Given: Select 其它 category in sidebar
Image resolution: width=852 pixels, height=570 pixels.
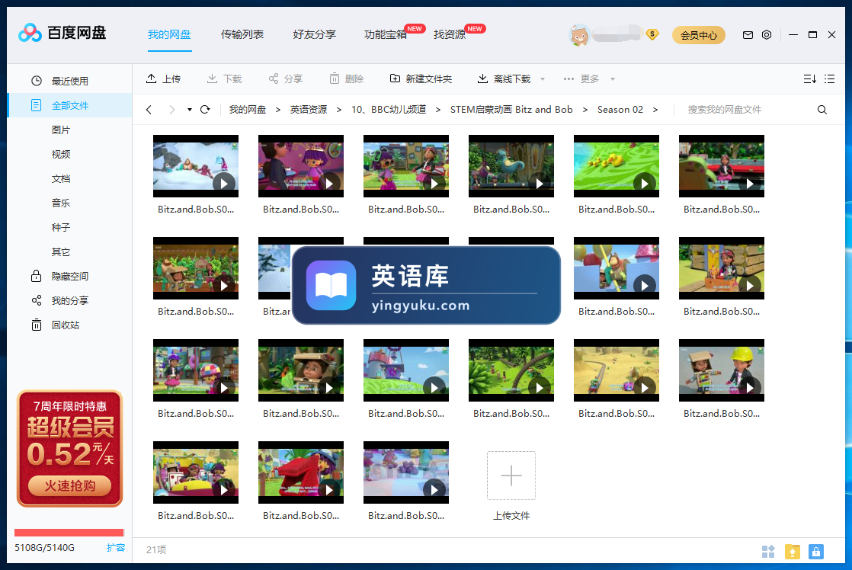Looking at the screenshot, I should pyautogui.click(x=61, y=251).
